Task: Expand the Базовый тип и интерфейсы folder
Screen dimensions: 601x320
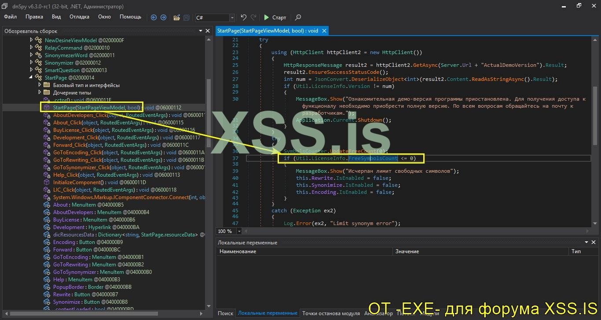Action: point(40,85)
